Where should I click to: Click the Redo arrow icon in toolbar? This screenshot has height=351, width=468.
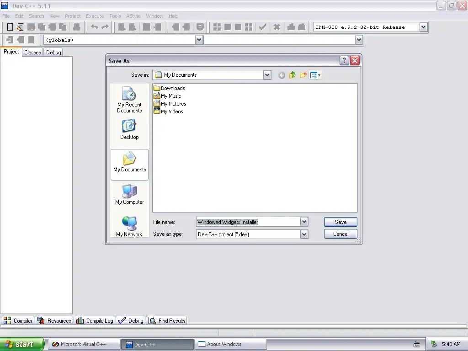[x=105, y=27]
